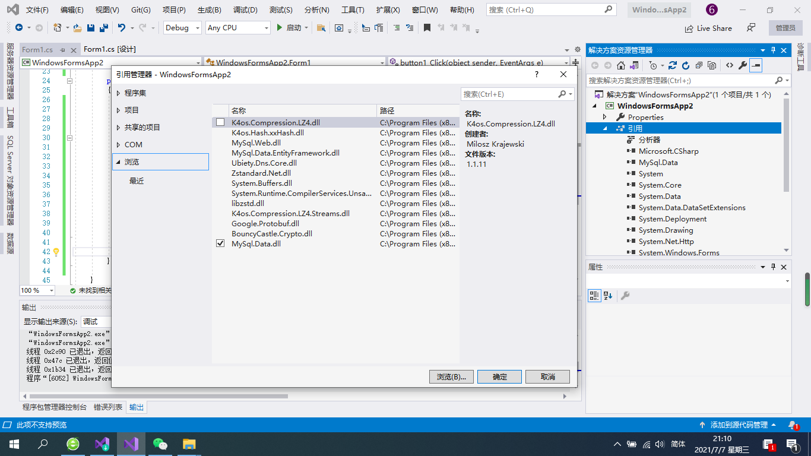Viewport: 811px width, 456px height.
Task: Open WeChat from the taskbar
Action: click(160, 444)
